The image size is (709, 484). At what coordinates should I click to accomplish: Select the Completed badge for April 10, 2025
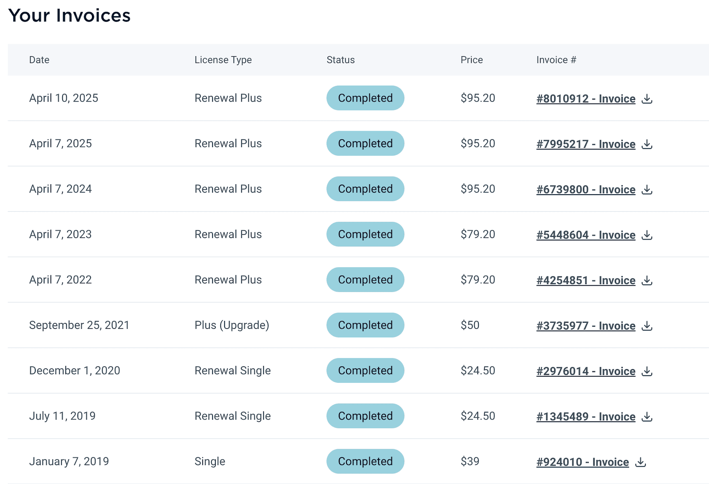[x=365, y=98]
